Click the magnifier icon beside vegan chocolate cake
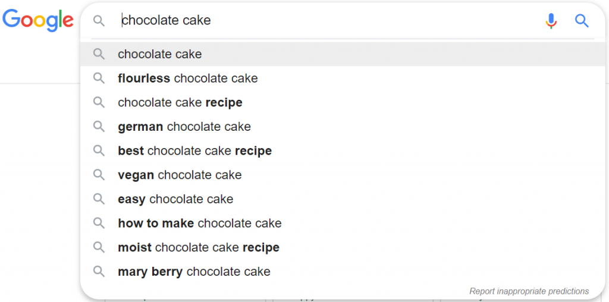This screenshot has width=609, height=302. [x=99, y=175]
